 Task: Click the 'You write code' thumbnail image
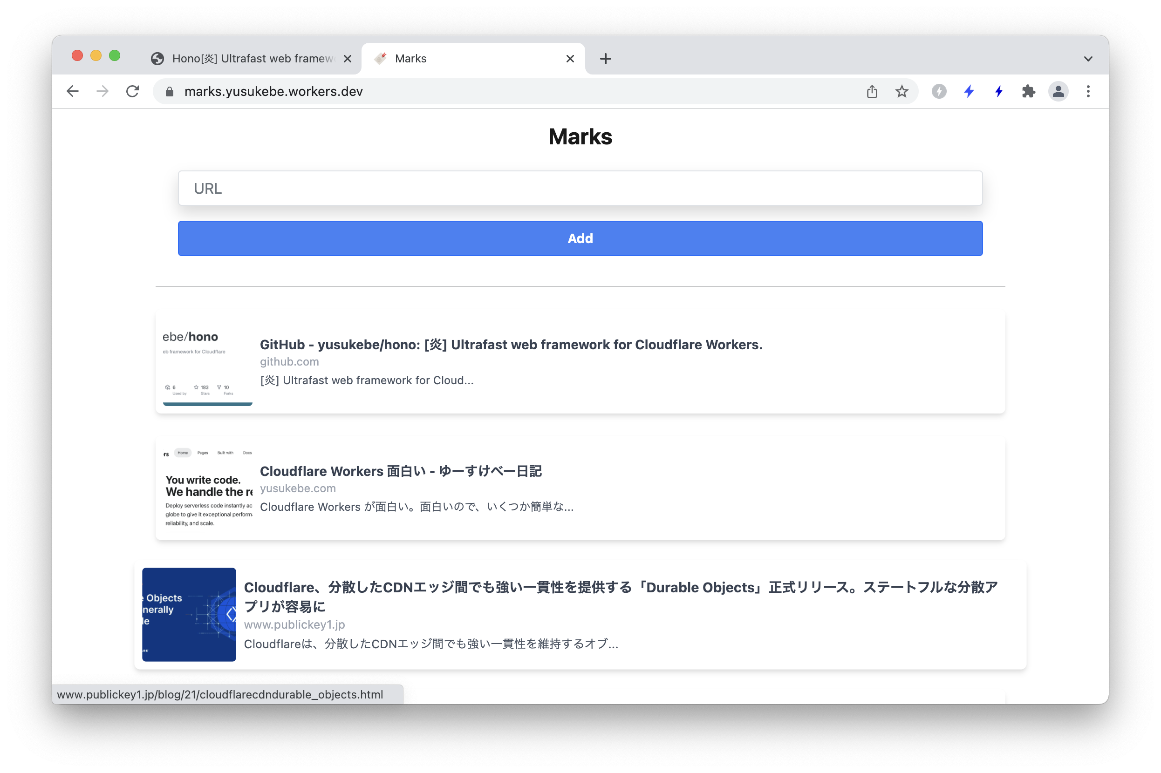coord(208,488)
